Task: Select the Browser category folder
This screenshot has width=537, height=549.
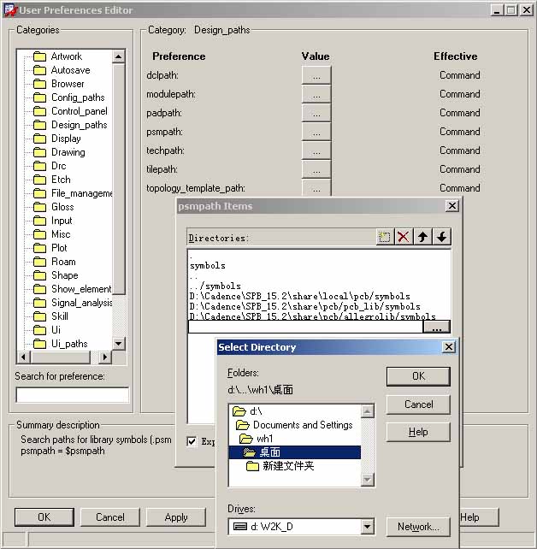Action: tap(59, 84)
